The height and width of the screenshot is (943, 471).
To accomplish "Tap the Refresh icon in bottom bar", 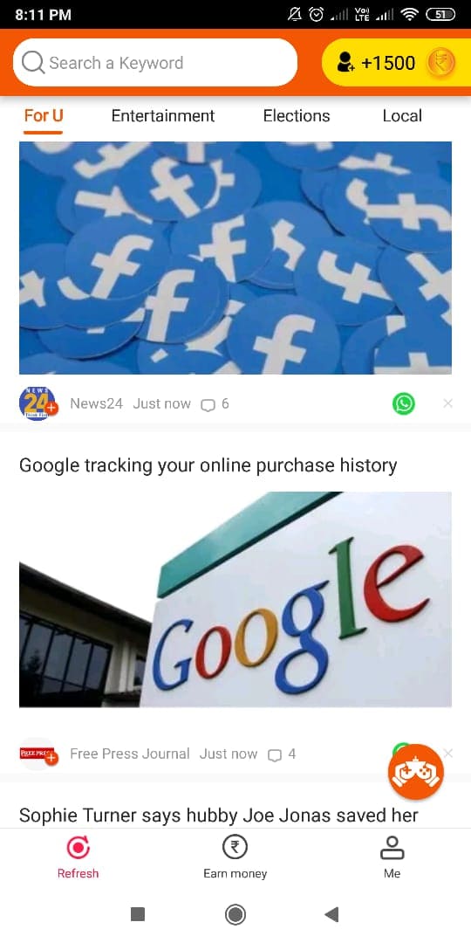I will (x=78, y=847).
